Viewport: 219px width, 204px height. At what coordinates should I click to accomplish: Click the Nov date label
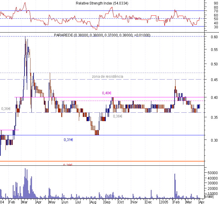tap(134, 202)
